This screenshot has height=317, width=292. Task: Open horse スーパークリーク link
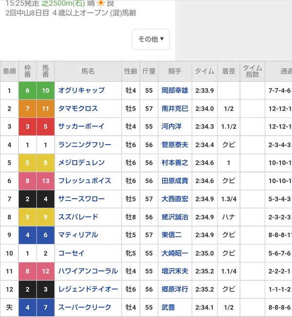point(85,307)
